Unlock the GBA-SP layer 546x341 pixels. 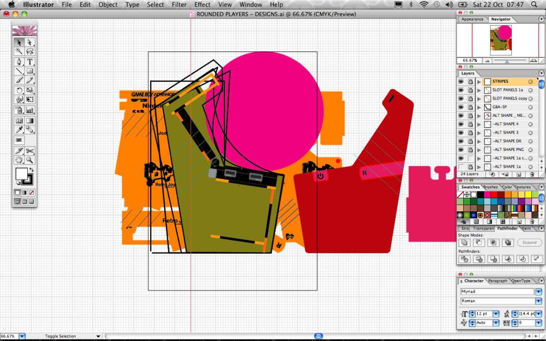pyautogui.click(x=470, y=107)
